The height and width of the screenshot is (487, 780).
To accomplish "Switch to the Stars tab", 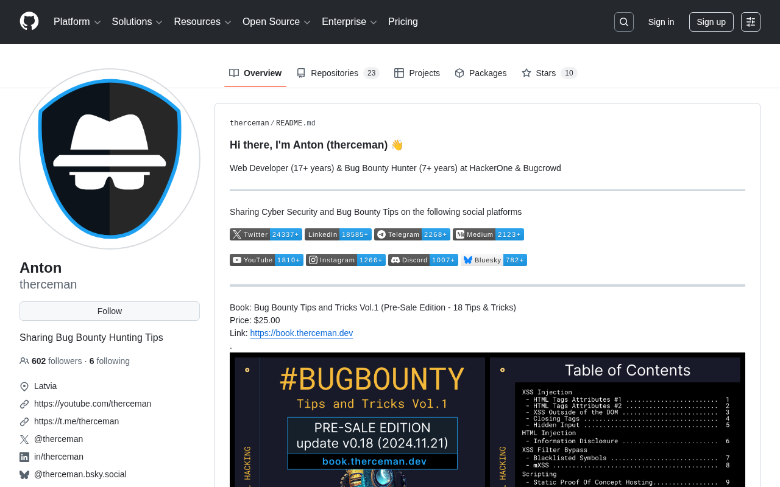I will (x=549, y=73).
